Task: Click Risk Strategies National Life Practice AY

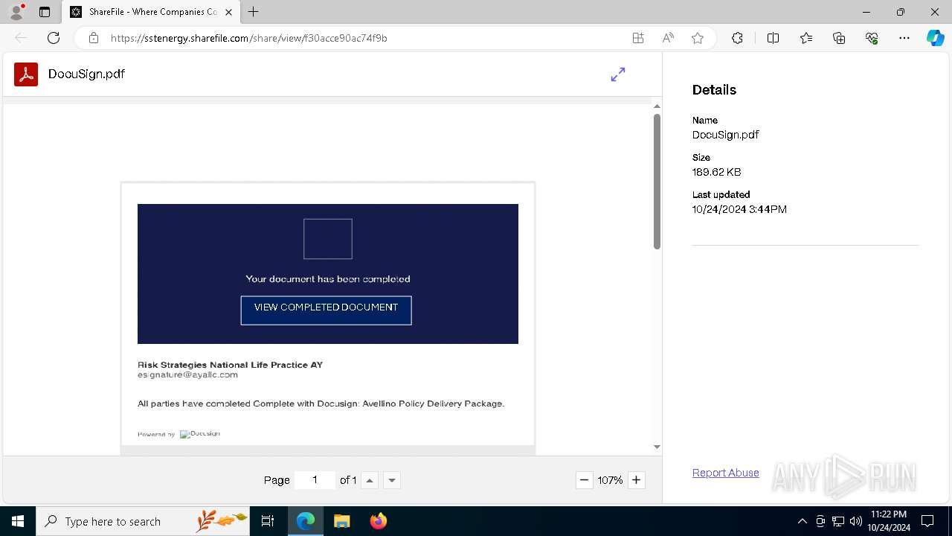Action: (230, 365)
